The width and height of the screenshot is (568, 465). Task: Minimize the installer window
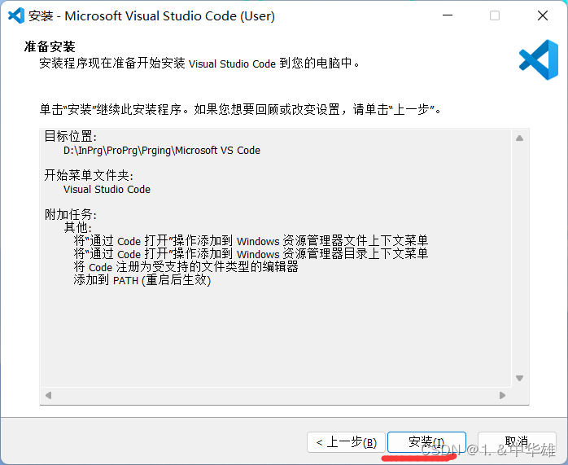(x=448, y=15)
